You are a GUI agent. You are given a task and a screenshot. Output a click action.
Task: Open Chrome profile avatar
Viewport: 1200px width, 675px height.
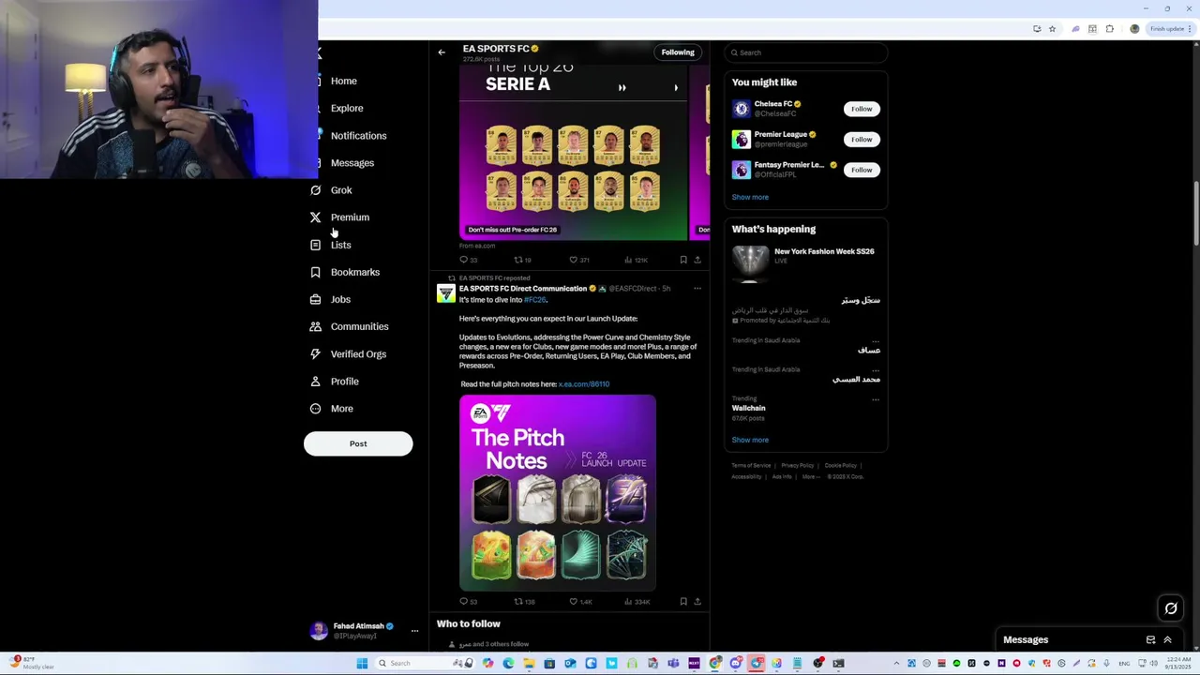pos(1134,29)
